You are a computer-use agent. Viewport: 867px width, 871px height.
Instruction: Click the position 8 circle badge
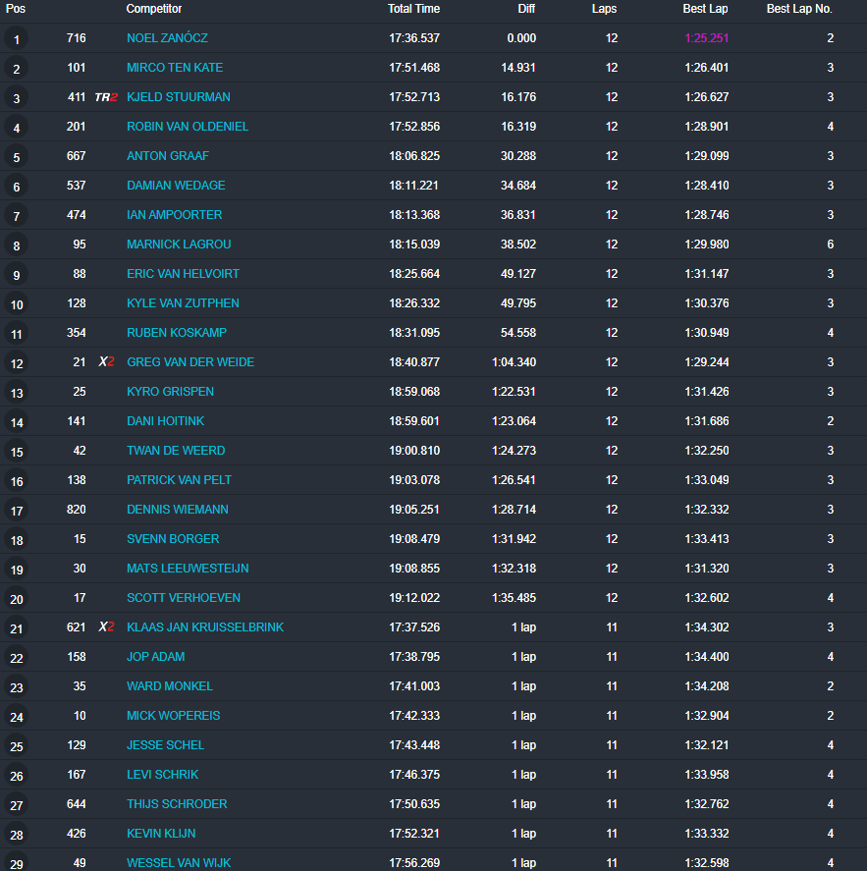click(17, 245)
